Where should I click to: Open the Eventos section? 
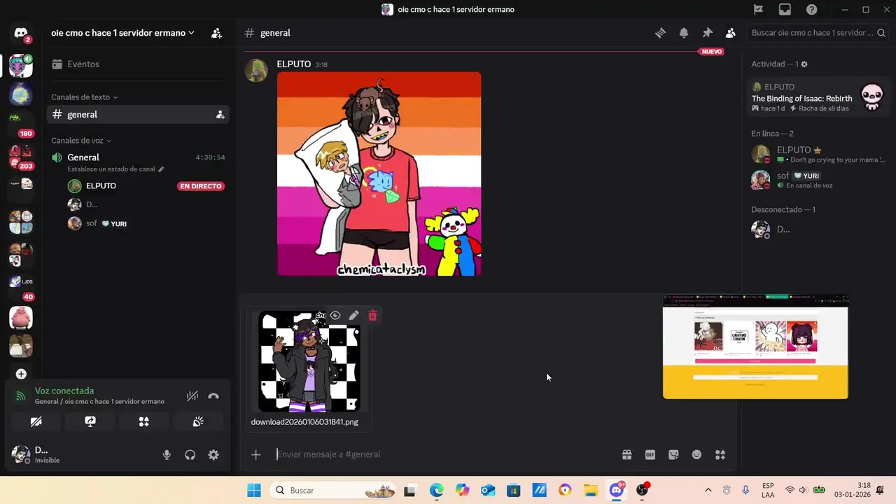coord(137,64)
